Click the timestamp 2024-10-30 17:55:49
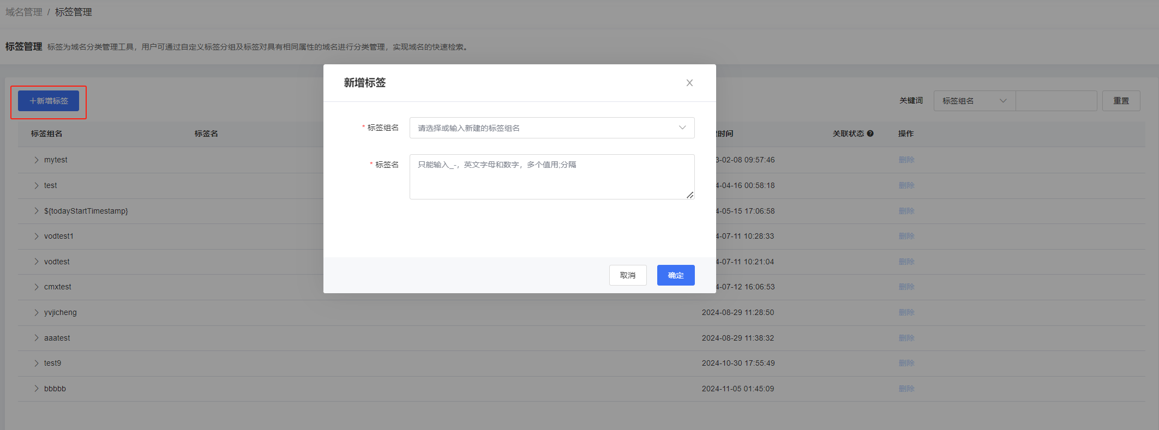 tap(738, 363)
